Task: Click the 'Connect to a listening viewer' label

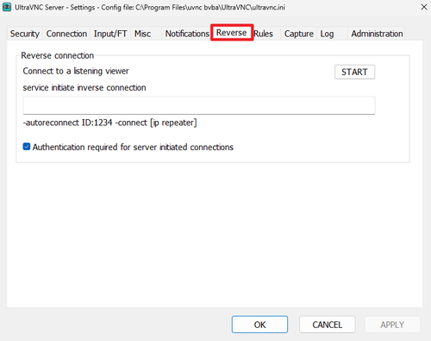Action: pyautogui.click(x=76, y=71)
